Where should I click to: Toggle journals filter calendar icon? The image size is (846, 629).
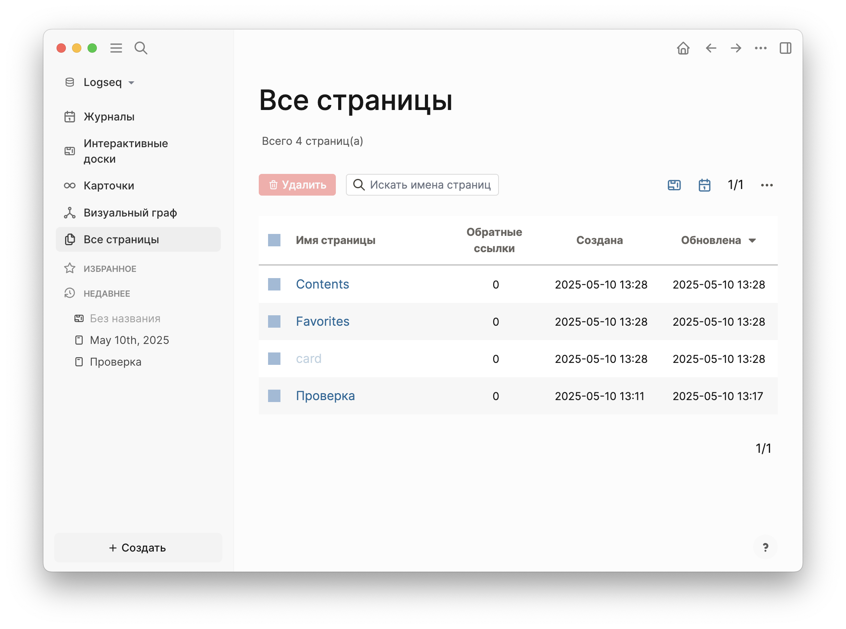[x=704, y=185]
